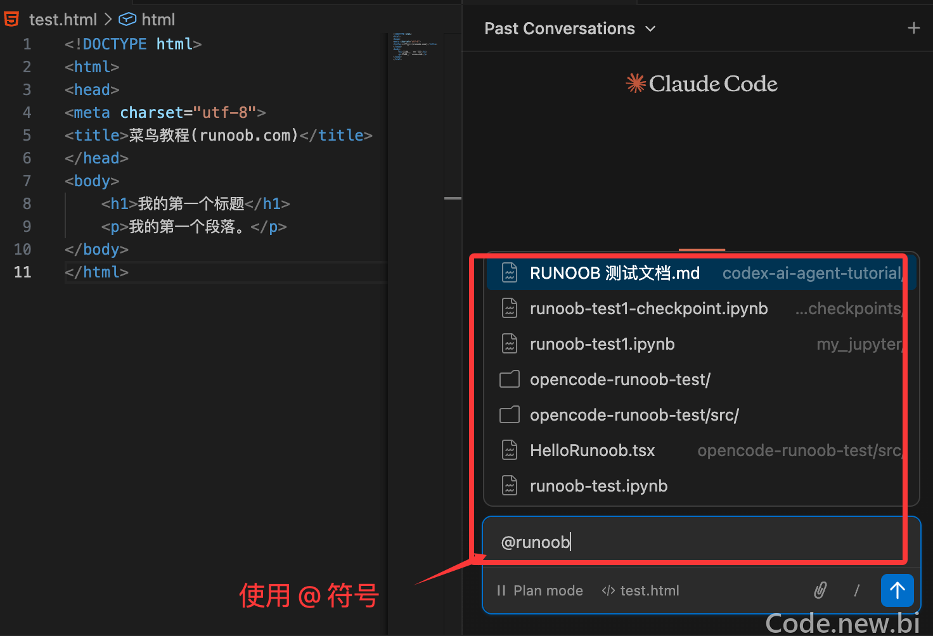Click the editor vertical scrollbar slider
This screenshot has width=933, height=636.
coord(453,198)
